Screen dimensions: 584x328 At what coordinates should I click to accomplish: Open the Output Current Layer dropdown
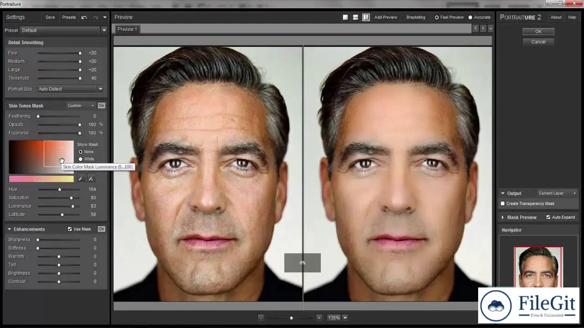click(x=557, y=193)
